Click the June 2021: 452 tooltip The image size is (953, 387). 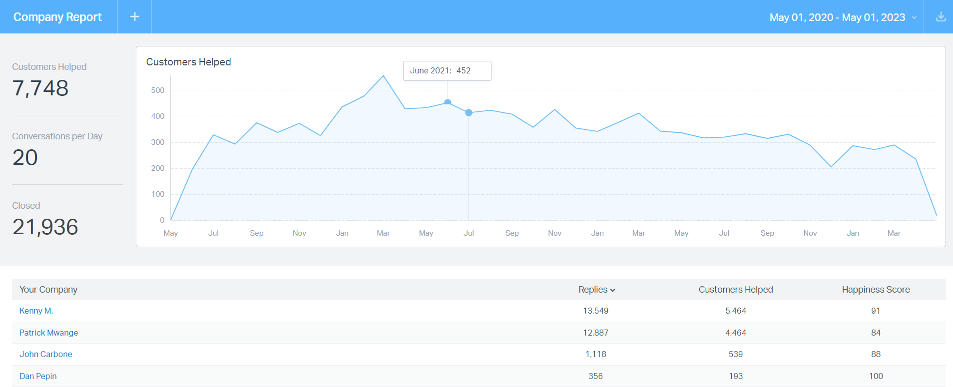tap(447, 71)
